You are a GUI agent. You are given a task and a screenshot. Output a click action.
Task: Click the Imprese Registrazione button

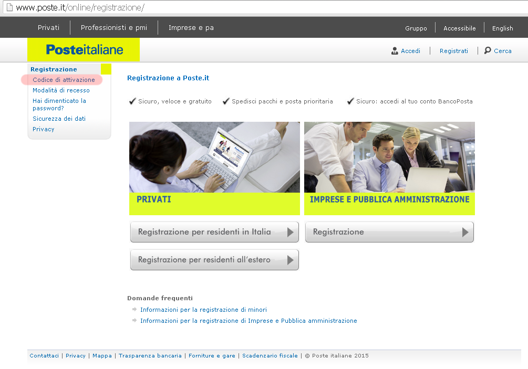tap(390, 232)
